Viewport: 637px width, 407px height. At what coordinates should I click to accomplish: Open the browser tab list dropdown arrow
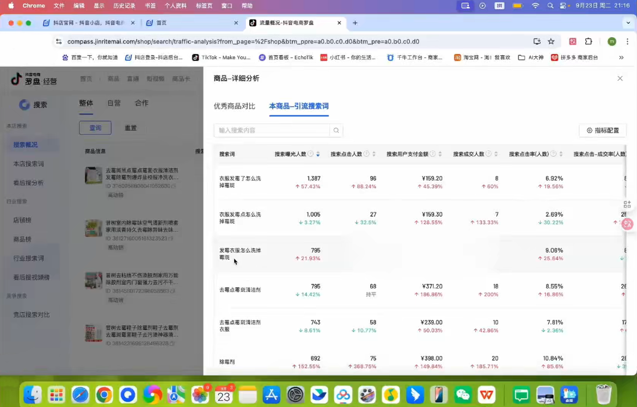point(627,23)
